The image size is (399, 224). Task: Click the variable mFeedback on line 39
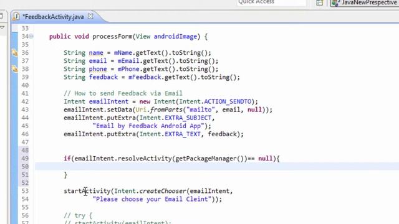pyautogui.click(x=145, y=77)
